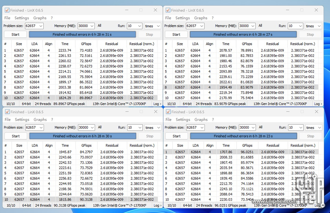This screenshot has height=213, width=330.
Task: Click Start in the 90.3138-peak window
Action: 15,136
